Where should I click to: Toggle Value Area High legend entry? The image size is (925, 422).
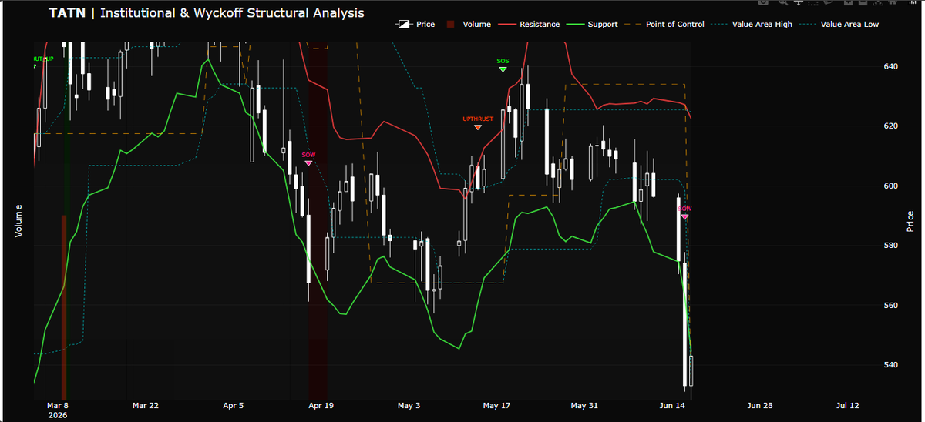pos(752,24)
